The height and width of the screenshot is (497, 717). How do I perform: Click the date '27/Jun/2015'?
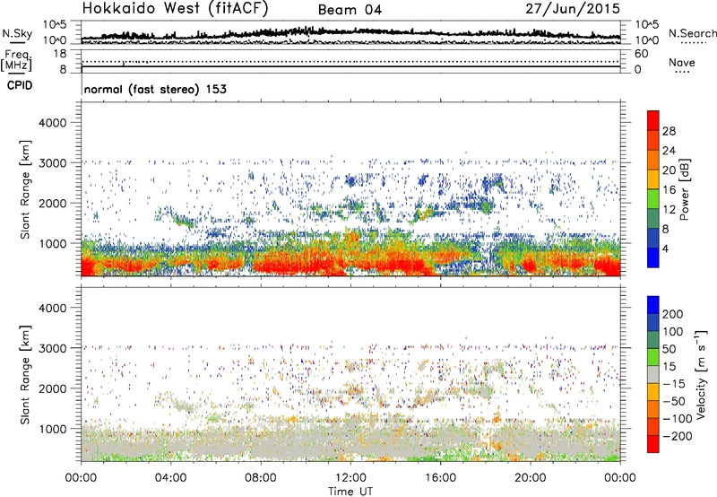pos(573,9)
